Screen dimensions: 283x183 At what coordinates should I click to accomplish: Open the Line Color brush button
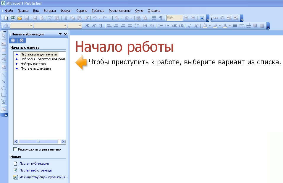point(215,26)
